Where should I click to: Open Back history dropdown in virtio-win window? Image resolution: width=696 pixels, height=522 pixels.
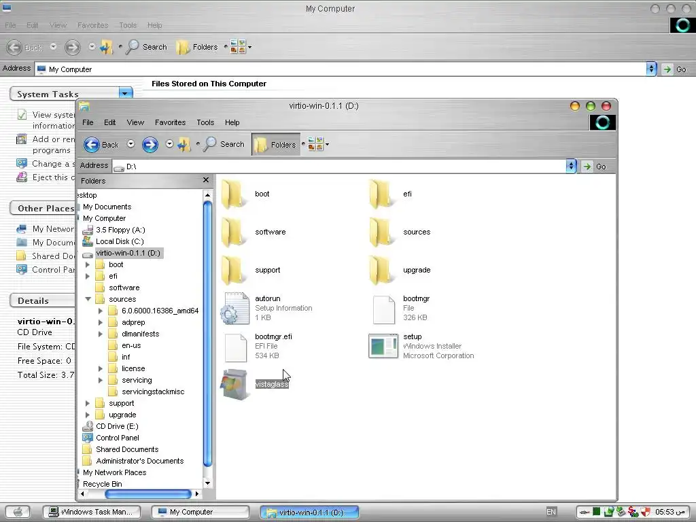131,144
